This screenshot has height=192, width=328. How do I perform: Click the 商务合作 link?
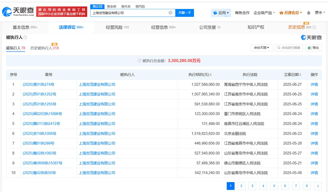pos(242,13)
